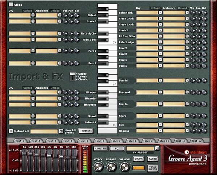
Task: Click the Kick Pan knob
Action: pyautogui.click(x=198, y=125)
